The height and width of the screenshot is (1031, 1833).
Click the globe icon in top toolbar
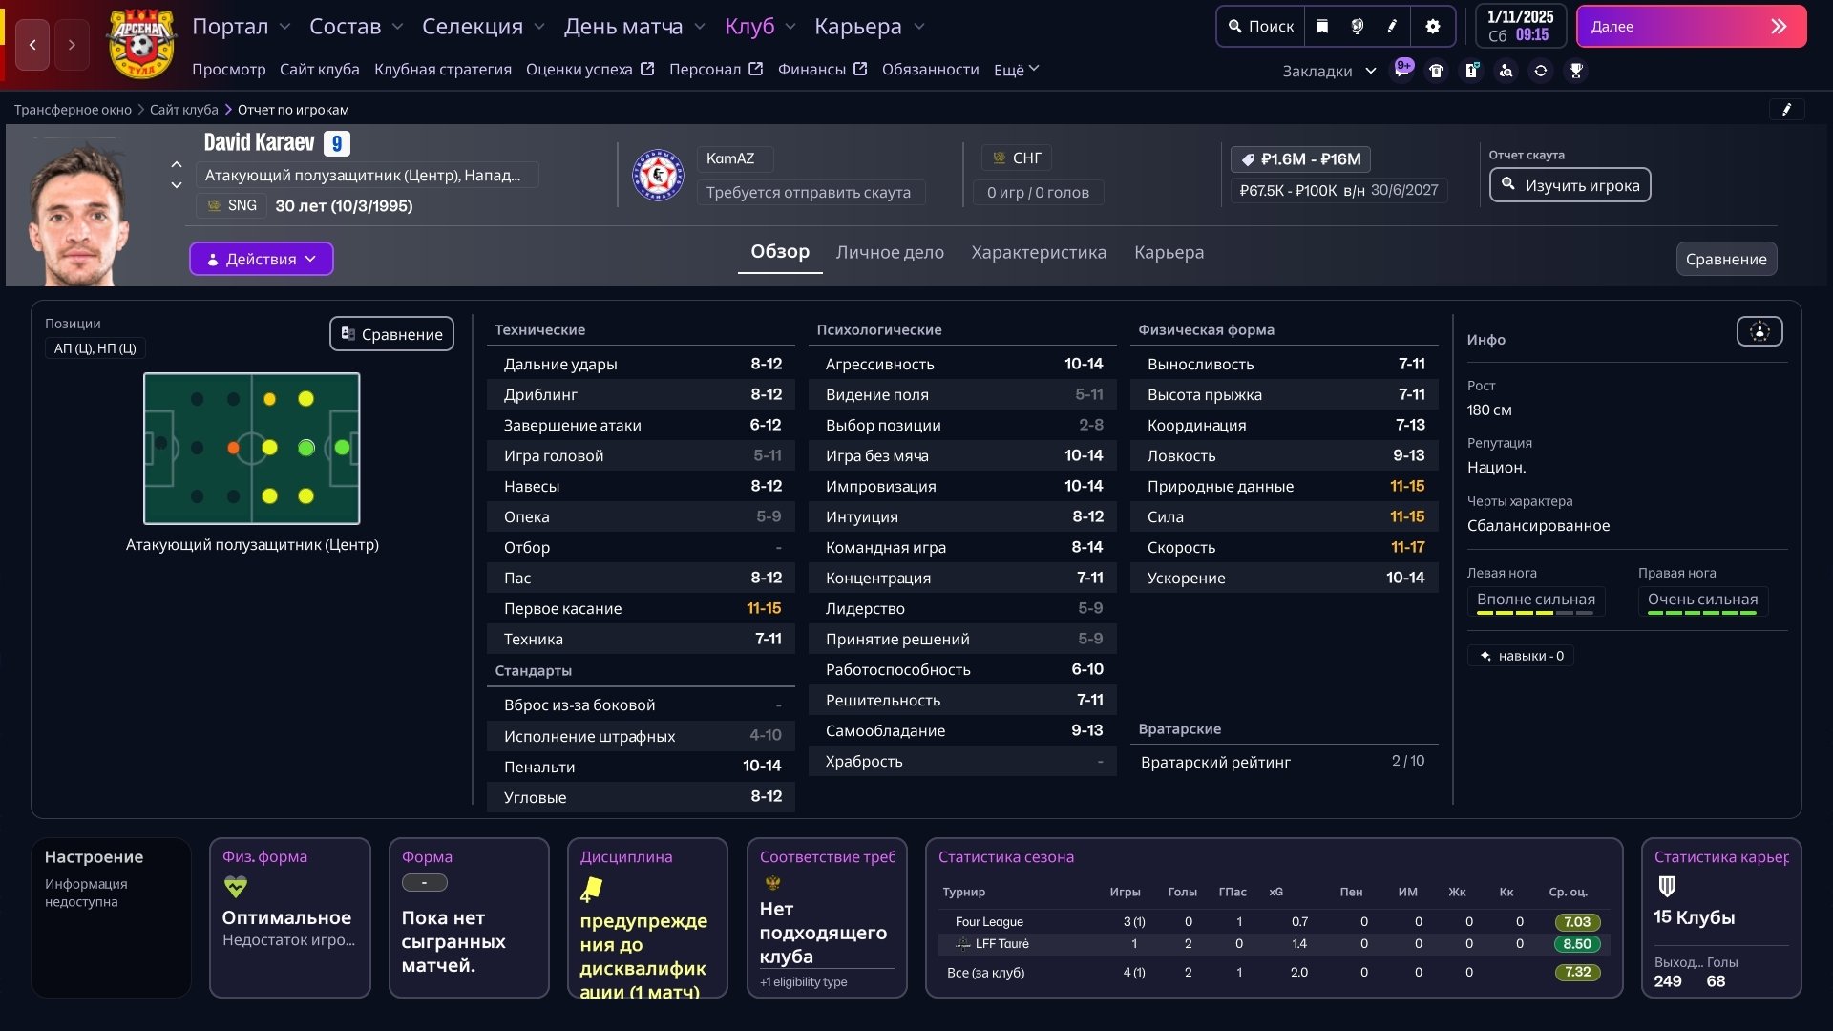pos(1357,27)
